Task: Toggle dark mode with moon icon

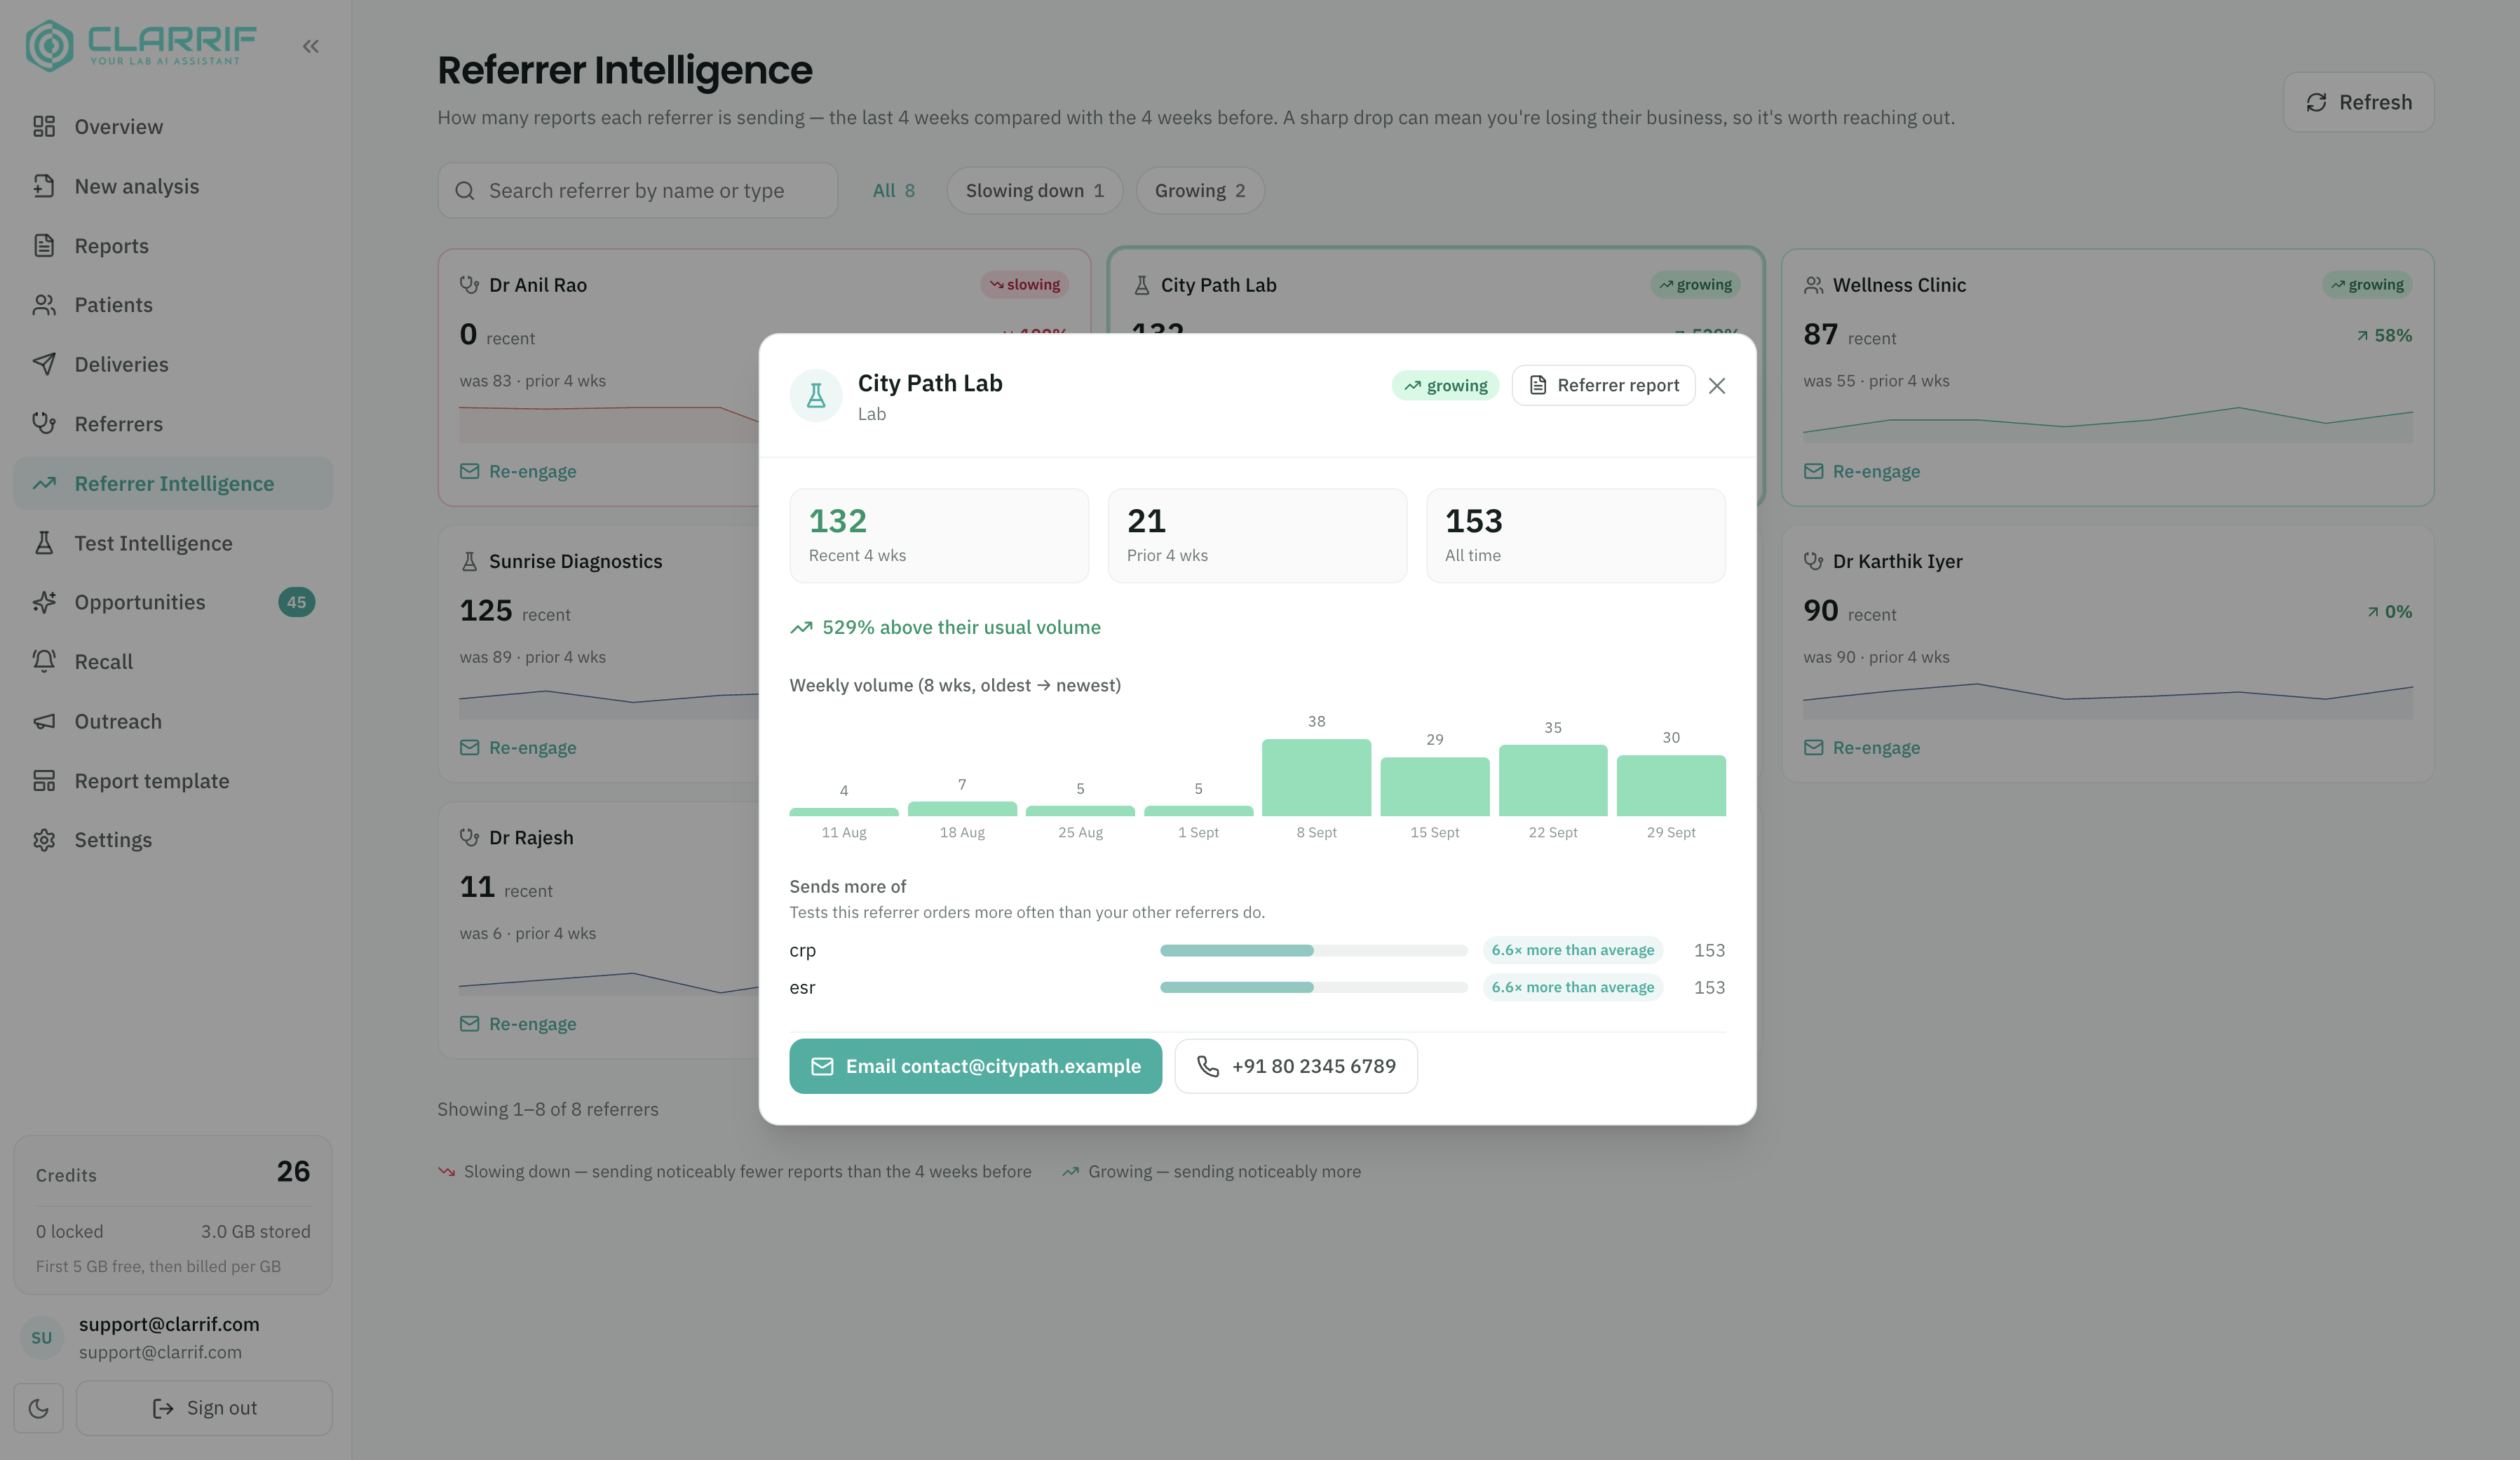Action: pyautogui.click(x=39, y=1408)
